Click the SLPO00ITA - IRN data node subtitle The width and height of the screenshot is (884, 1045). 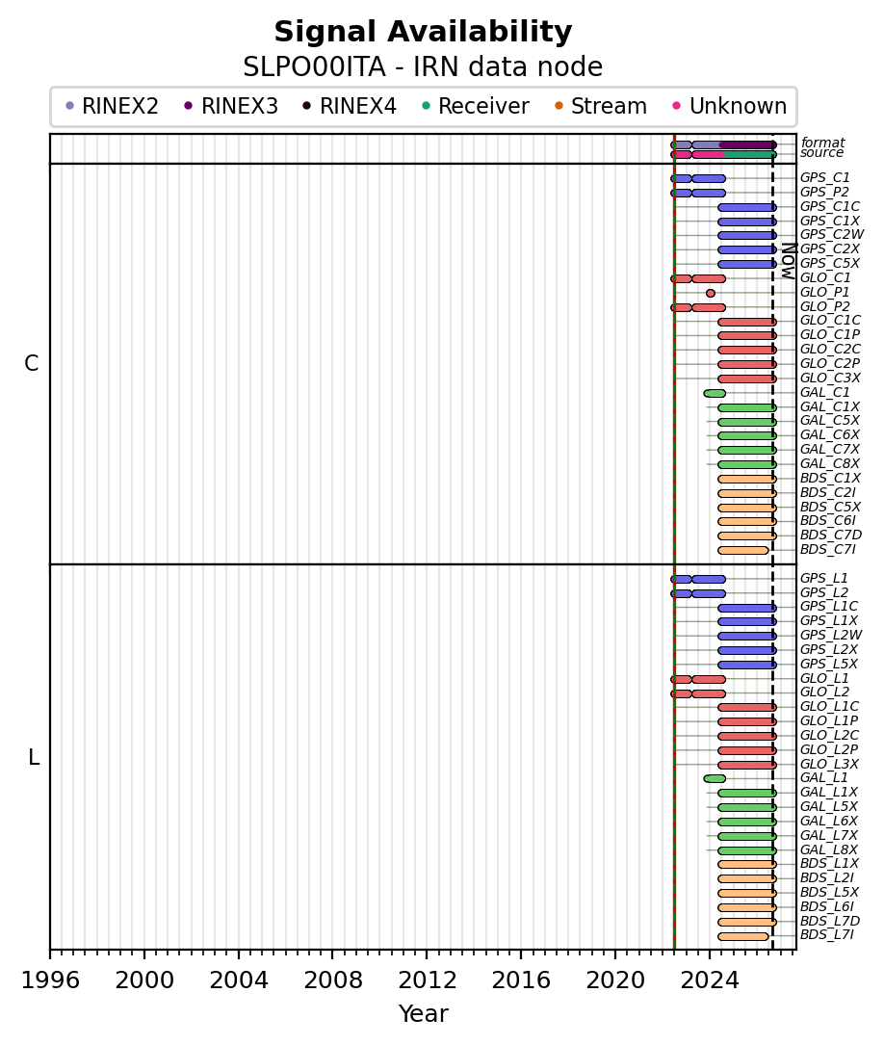[423, 67]
